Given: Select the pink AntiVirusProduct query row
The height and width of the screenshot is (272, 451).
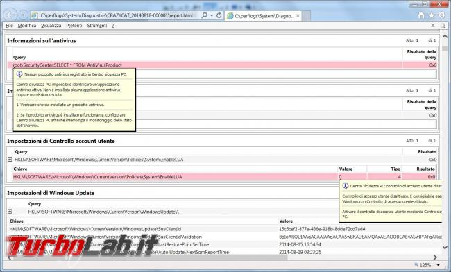Looking at the screenshot, I should (x=225, y=65).
